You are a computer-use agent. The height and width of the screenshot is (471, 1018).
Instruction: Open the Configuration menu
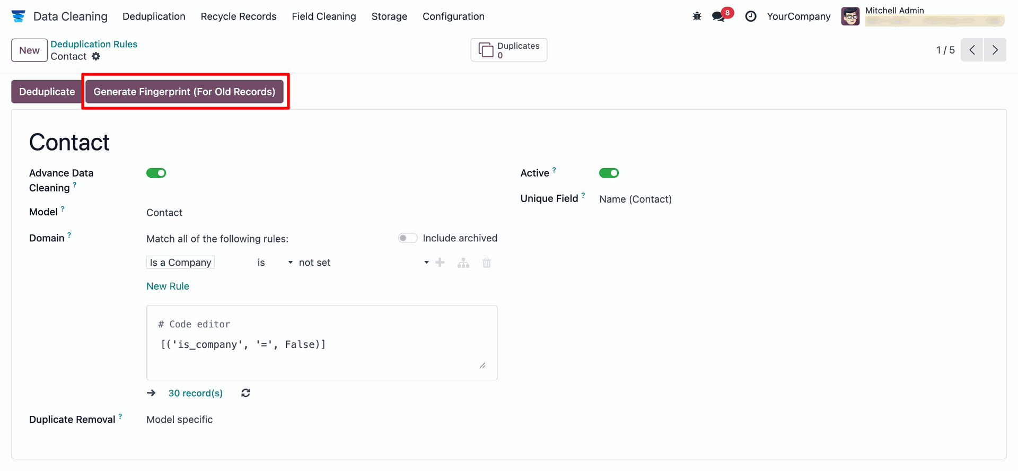(453, 16)
